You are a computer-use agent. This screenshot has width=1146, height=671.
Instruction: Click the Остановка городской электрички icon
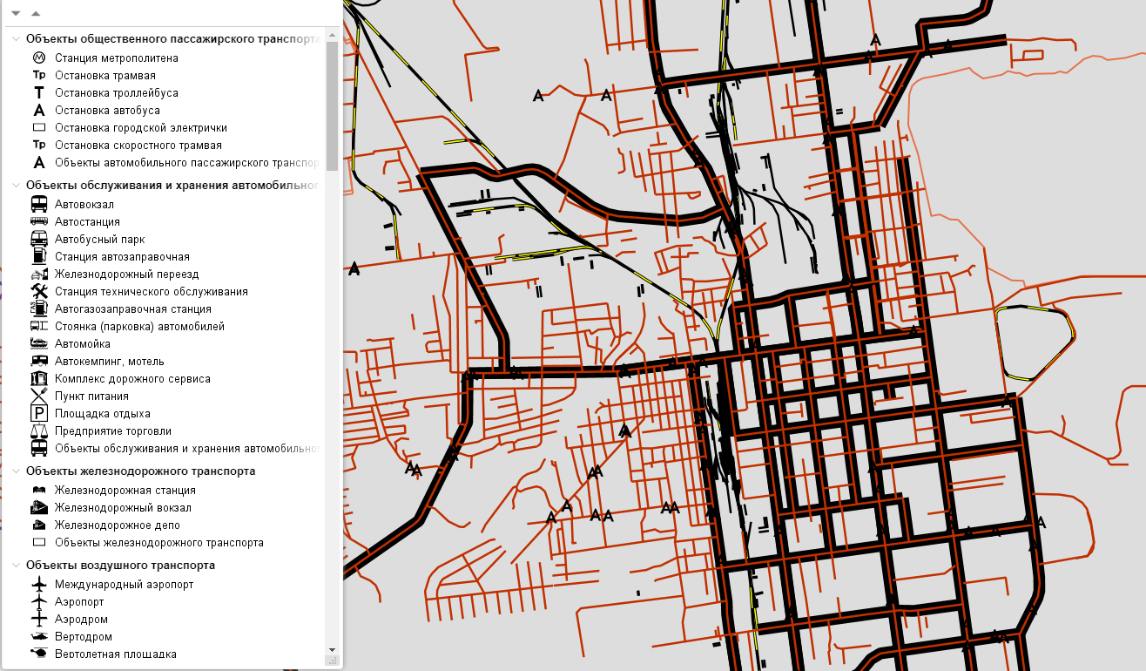click(x=39, y=127)
